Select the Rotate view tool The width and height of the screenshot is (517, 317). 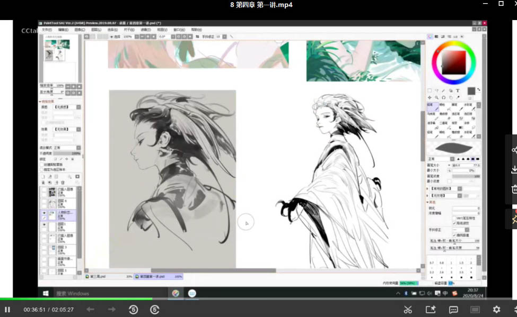(x=443, y=98)
